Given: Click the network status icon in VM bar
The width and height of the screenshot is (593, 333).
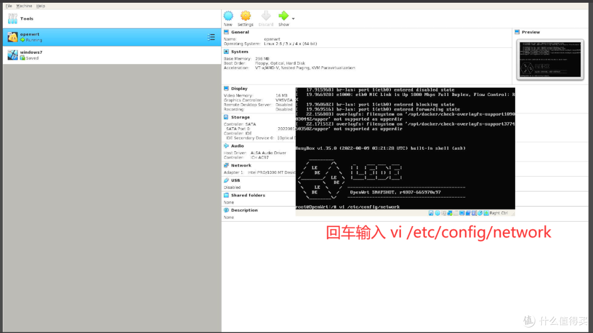Looking at the screenshot, I should click(x=450, y=213).
